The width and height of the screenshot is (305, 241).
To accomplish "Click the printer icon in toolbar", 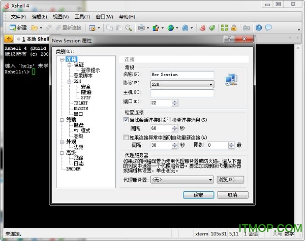I will pyautogui.click(x=141, y=28).
